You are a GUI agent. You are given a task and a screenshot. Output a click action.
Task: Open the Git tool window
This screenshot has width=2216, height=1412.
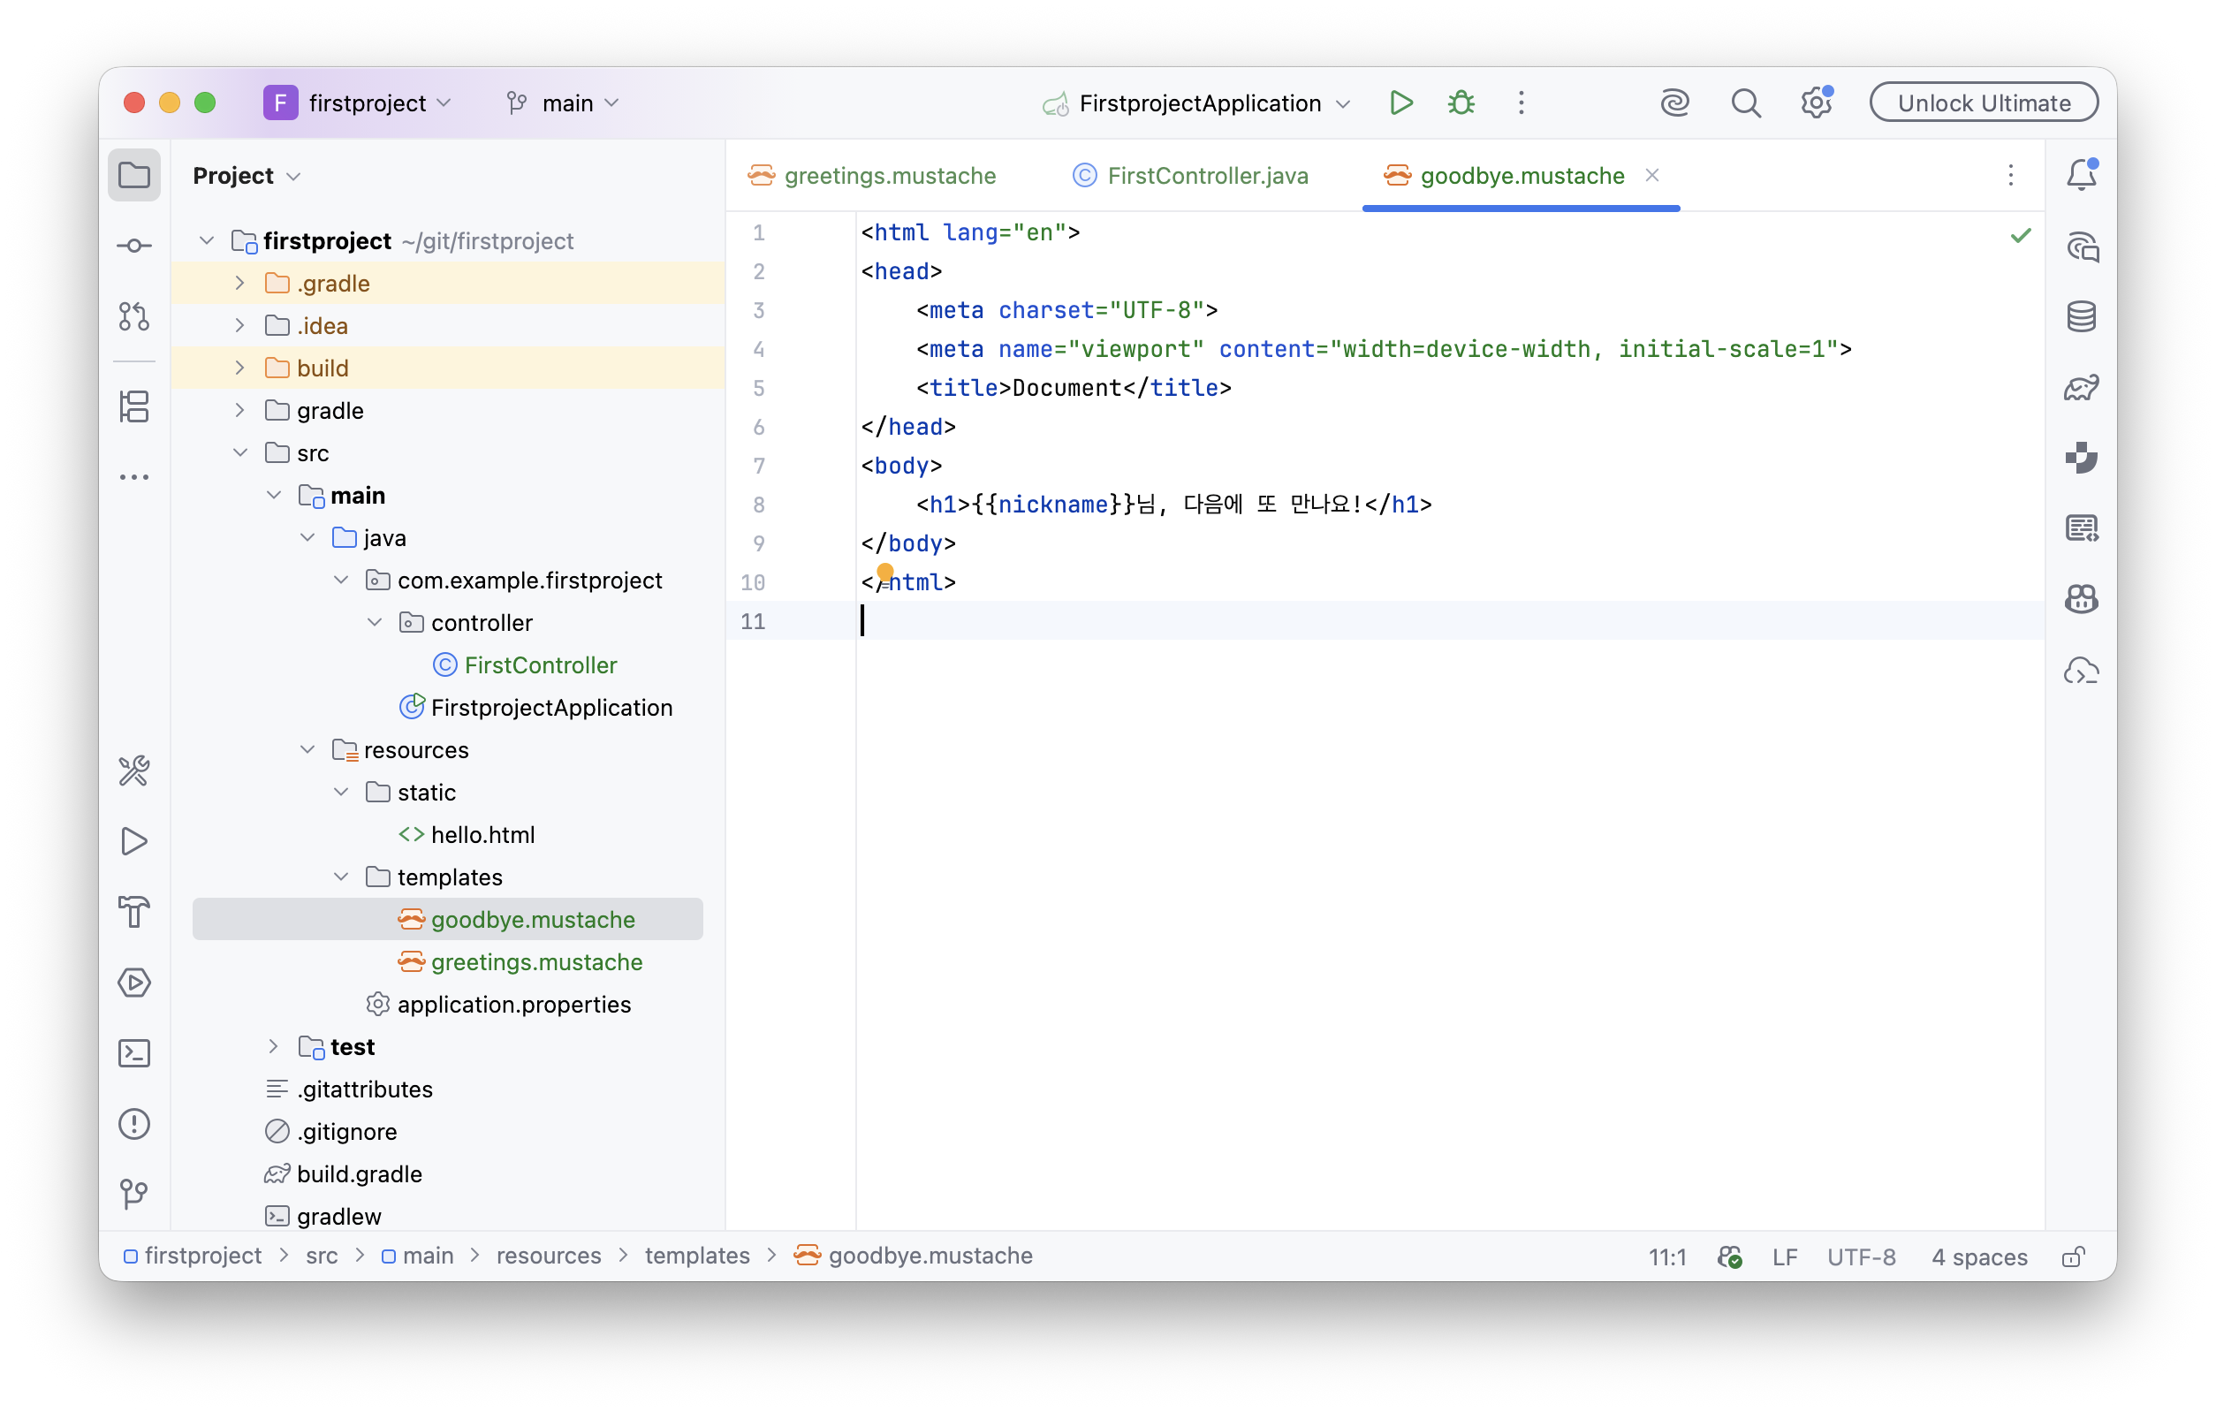pyautogui.click(x=134, y=1194)
